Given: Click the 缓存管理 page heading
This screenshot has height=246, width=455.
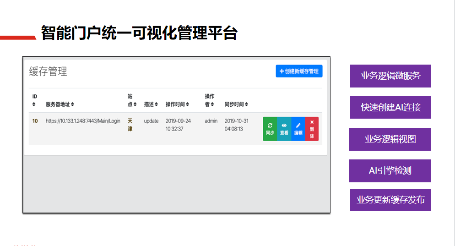Looking at the screenshot, I should point(48,71).
